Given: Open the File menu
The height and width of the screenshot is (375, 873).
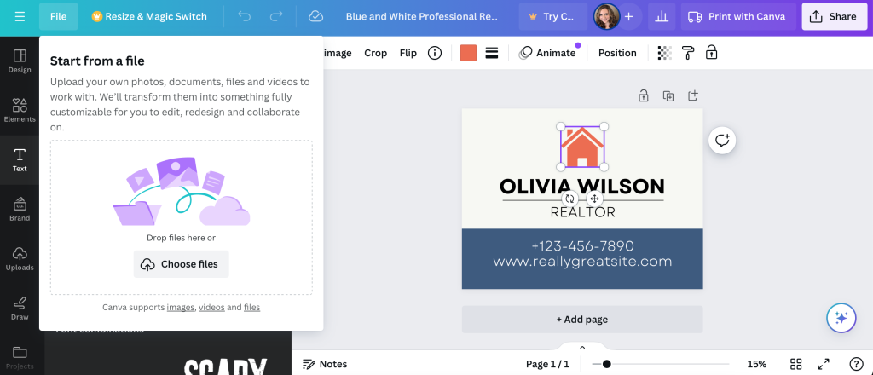Looking at the screenshot, I should click(x=59, y=17).
